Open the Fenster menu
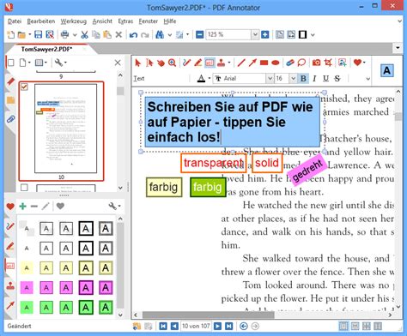407x336 pixels. click(149, 21)
